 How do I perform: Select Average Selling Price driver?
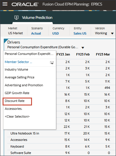tap(19, 77)
